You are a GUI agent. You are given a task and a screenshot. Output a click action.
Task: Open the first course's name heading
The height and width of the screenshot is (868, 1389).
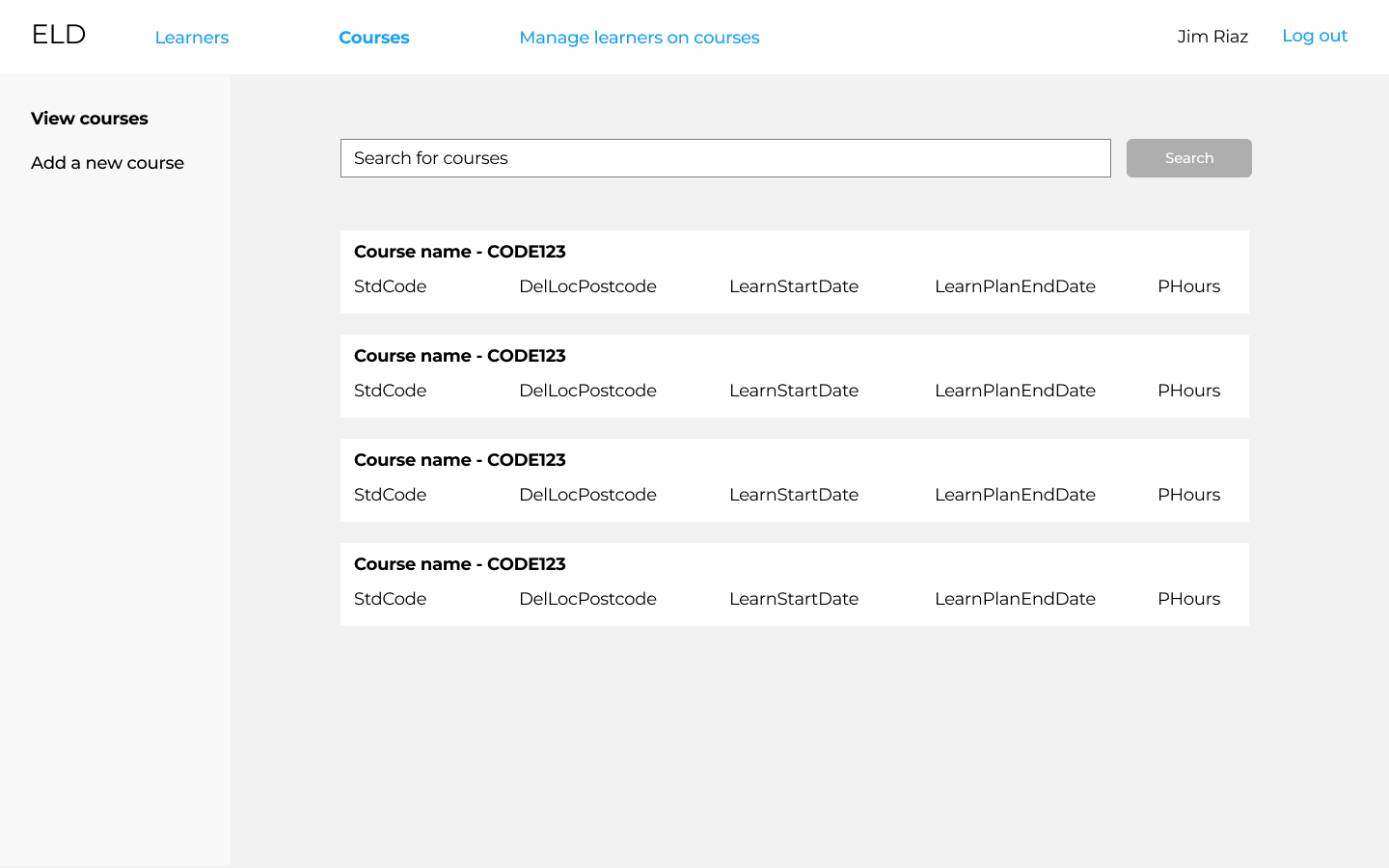pos(459,252)
